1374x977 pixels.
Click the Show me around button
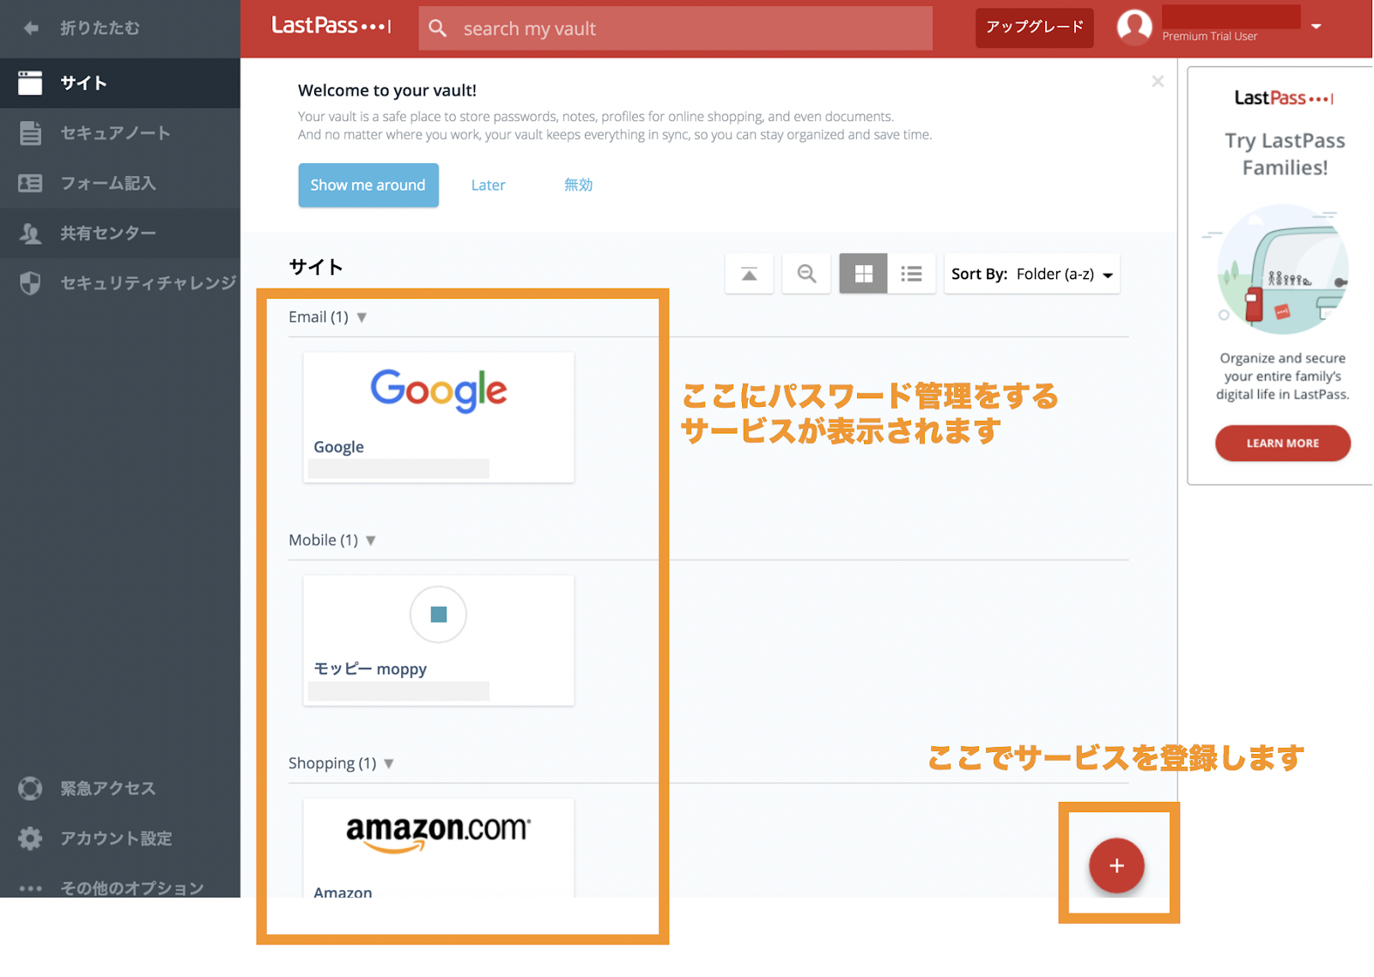click(x=368, y=185)
